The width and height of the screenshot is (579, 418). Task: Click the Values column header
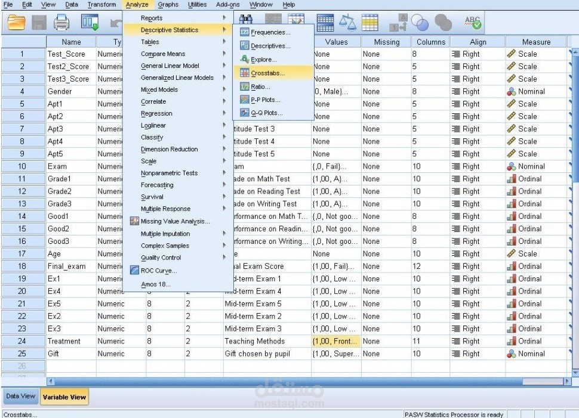[337, 42]
